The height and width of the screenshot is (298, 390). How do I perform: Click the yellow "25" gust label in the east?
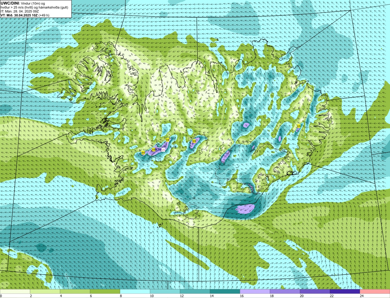(x=299, y=126)
